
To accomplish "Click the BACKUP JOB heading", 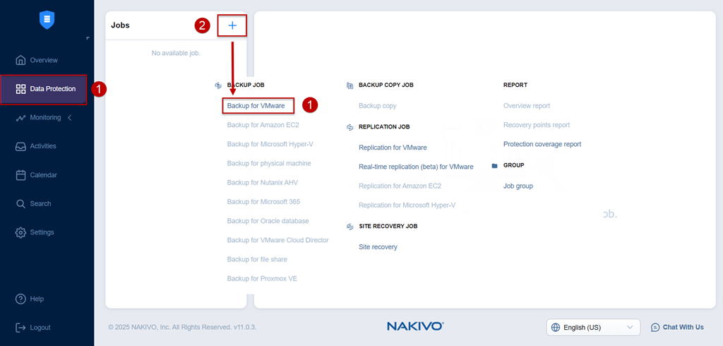I will pyautogui.click(x=246, y=85).
